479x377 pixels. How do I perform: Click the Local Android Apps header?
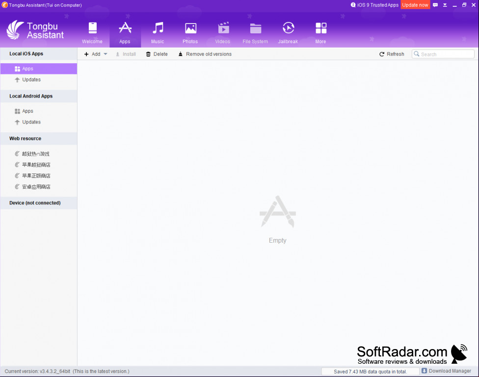(x=38, y=96)
